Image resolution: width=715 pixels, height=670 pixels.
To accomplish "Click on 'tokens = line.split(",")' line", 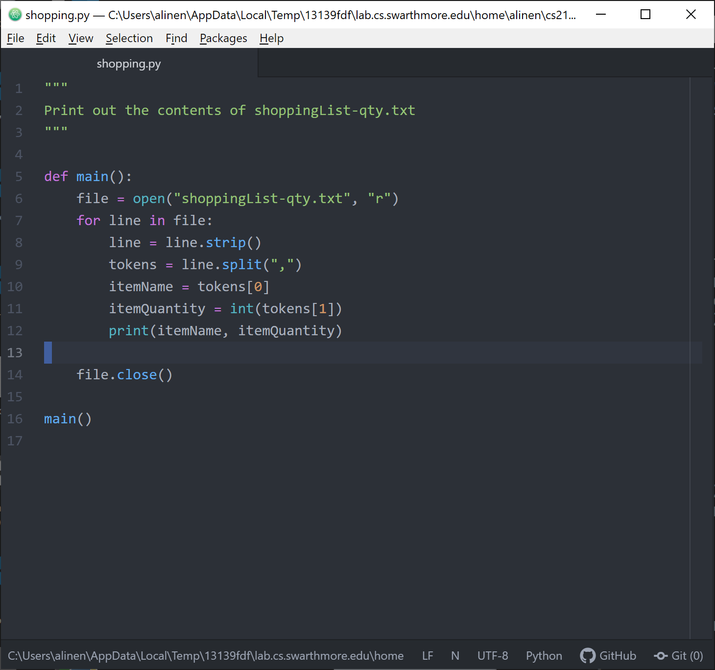I will 205,265.
